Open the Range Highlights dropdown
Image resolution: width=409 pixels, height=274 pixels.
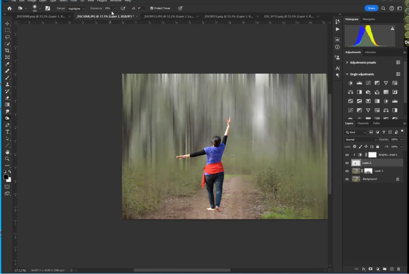pyautogui.click(x=76, y=9)
